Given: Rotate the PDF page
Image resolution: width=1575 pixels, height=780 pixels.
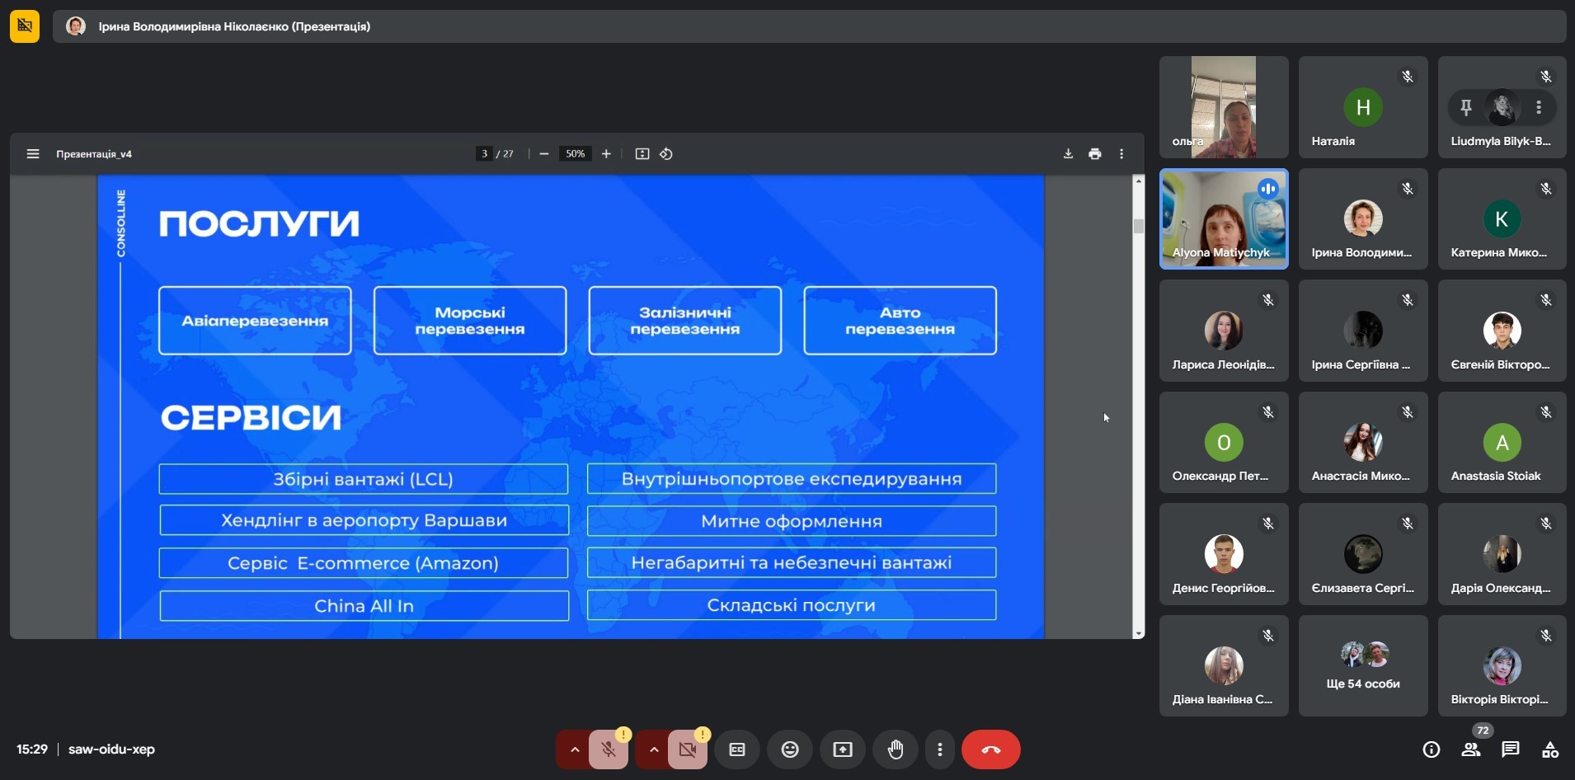Looking at the screenshot, I should pos(666,154).
